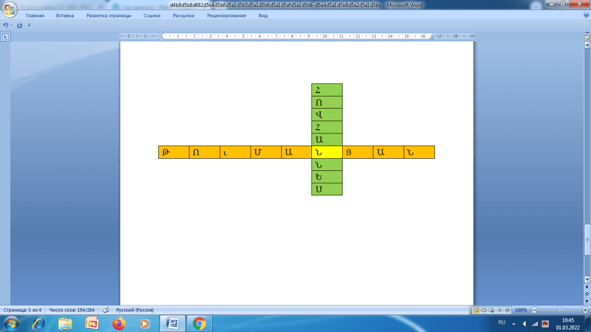
Task: Click the zoom slider handle
Action: (559, 310)
